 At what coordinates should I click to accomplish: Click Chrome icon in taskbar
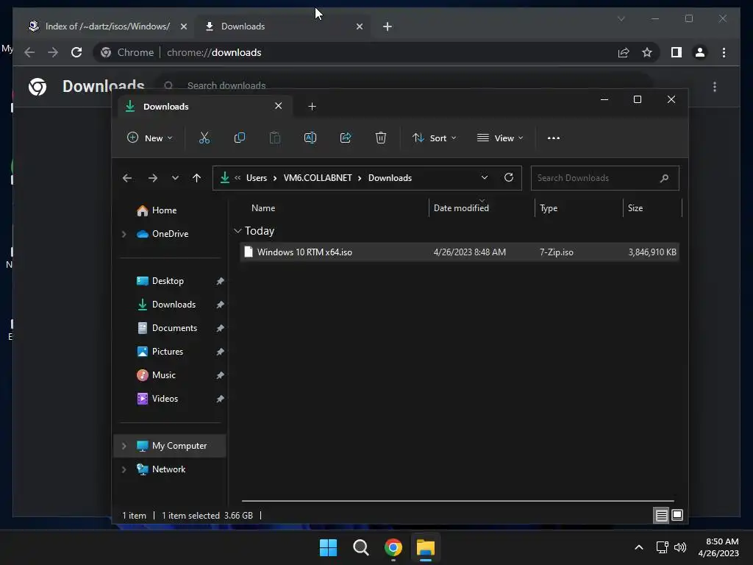[393, 547]
